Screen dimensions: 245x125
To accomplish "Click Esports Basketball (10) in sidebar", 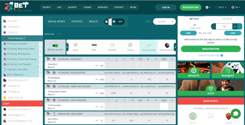I will (x=22, y=121).
